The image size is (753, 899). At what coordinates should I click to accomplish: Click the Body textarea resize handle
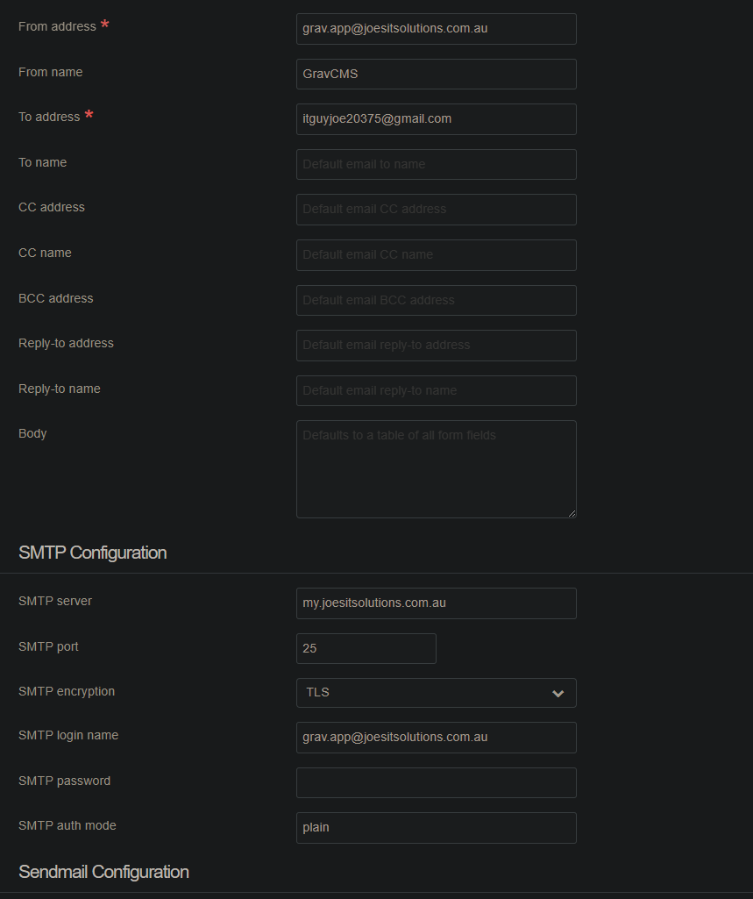tap(572, 514)
